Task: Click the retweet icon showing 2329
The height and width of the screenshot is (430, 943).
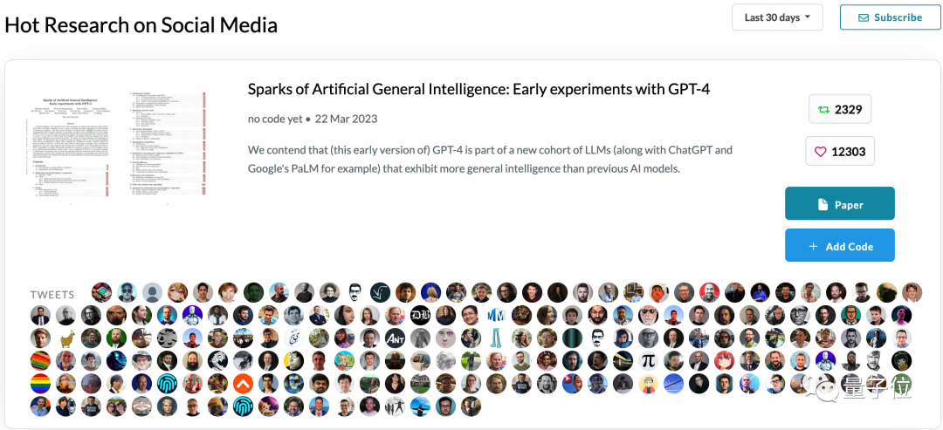Action: pos(822,110)
